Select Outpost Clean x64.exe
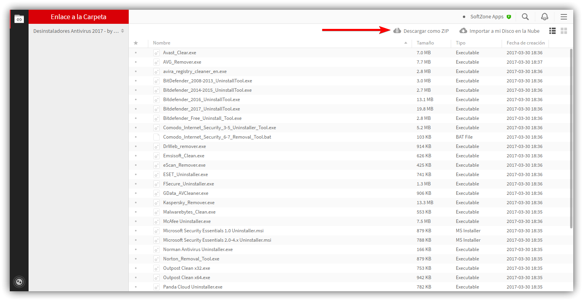This screenshot has height=301, width=583. coord(187,278)
